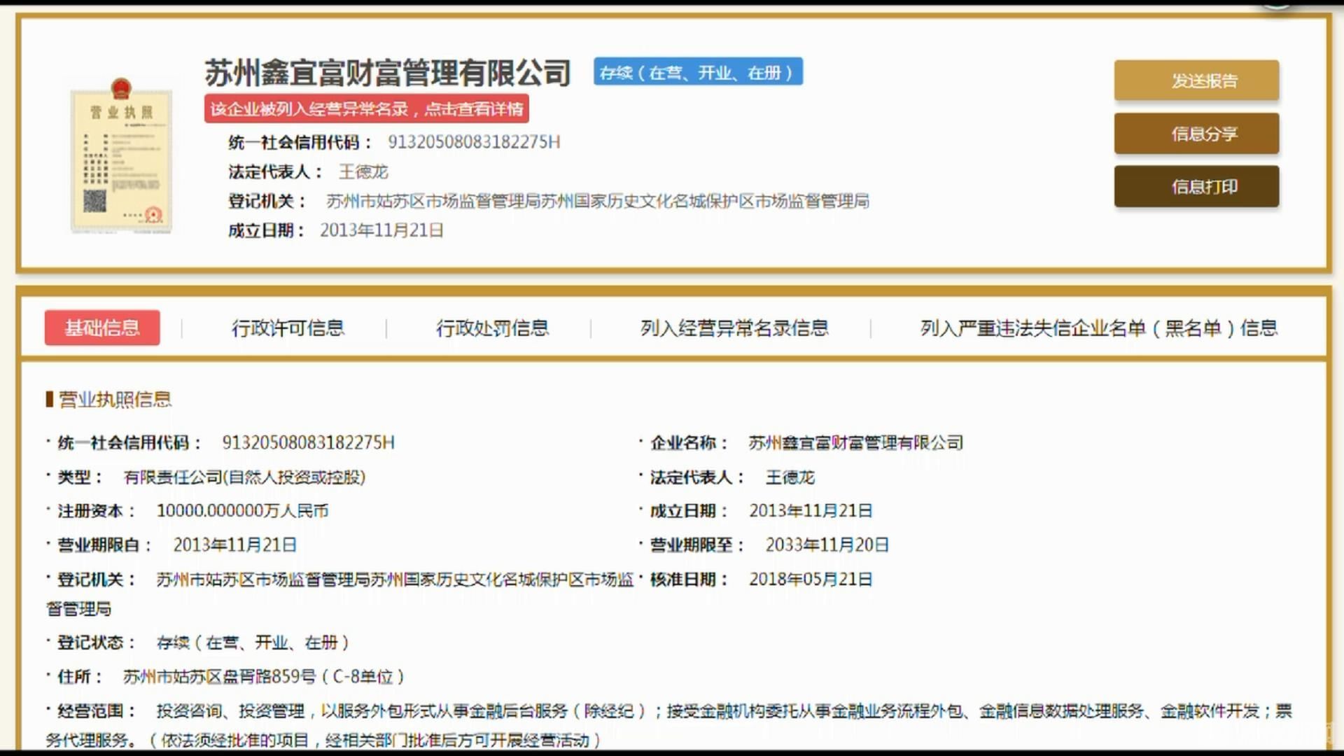Click the credit code in the header card

tap(474, 142)
